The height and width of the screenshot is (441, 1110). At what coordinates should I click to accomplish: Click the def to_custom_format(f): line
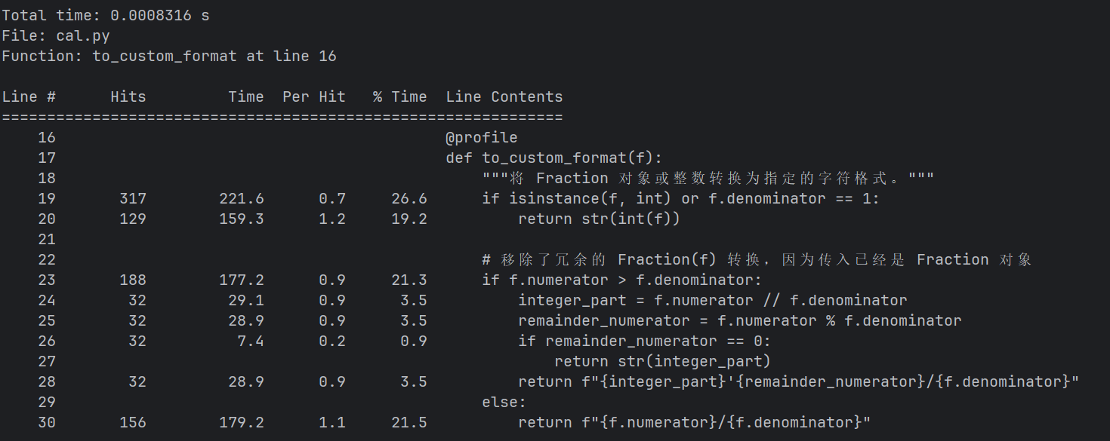(x=553, y=158)
